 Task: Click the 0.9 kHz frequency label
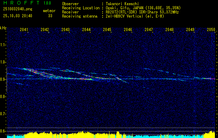tap(3, 79)
